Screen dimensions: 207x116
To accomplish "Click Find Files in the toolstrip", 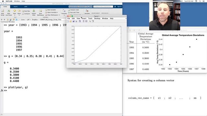I will [x=26, y=11].
